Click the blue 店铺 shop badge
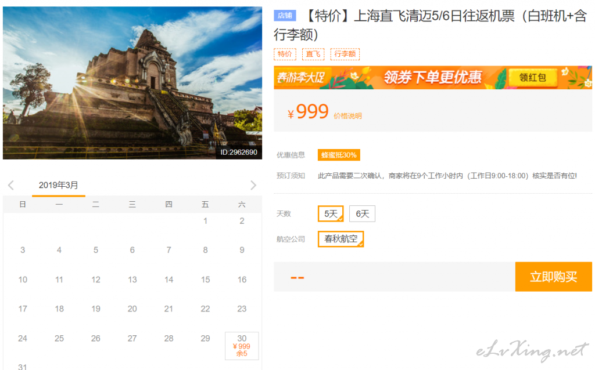This screenshot has height=370, width=595. pos(285,16)
